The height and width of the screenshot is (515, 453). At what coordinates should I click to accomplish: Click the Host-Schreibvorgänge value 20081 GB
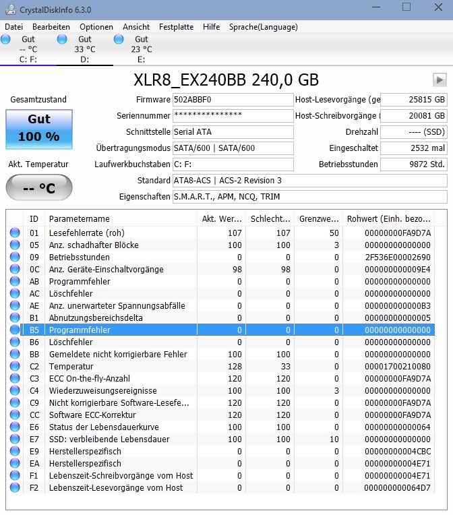pos(414,116)
